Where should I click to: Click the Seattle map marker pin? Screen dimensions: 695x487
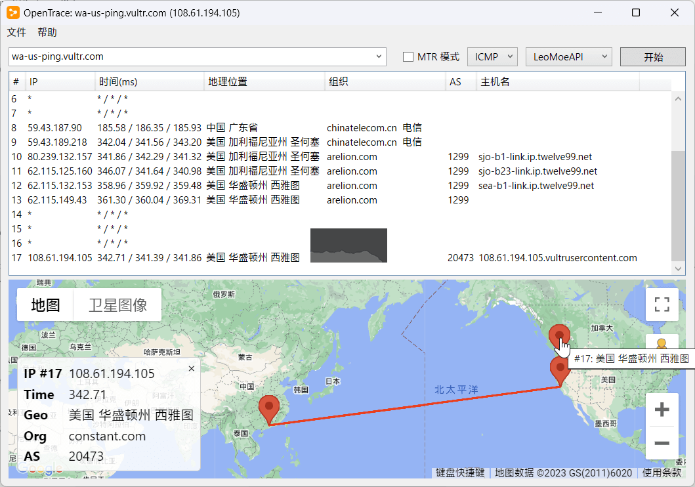[x=558, y=336]
